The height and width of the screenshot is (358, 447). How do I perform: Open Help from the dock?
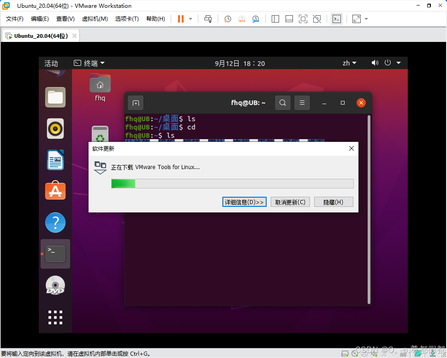55,223
